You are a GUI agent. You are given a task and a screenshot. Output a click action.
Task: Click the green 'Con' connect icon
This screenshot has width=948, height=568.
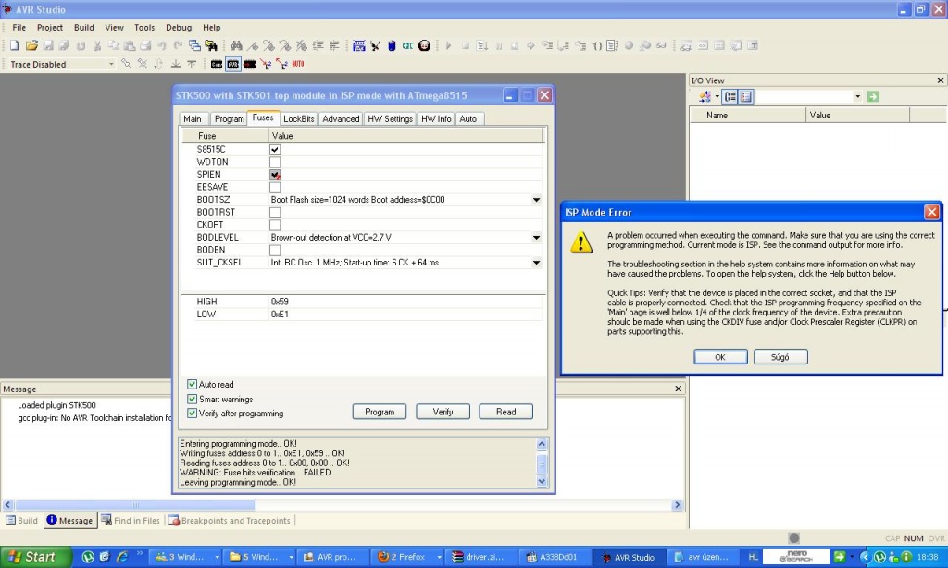[408, 45]
